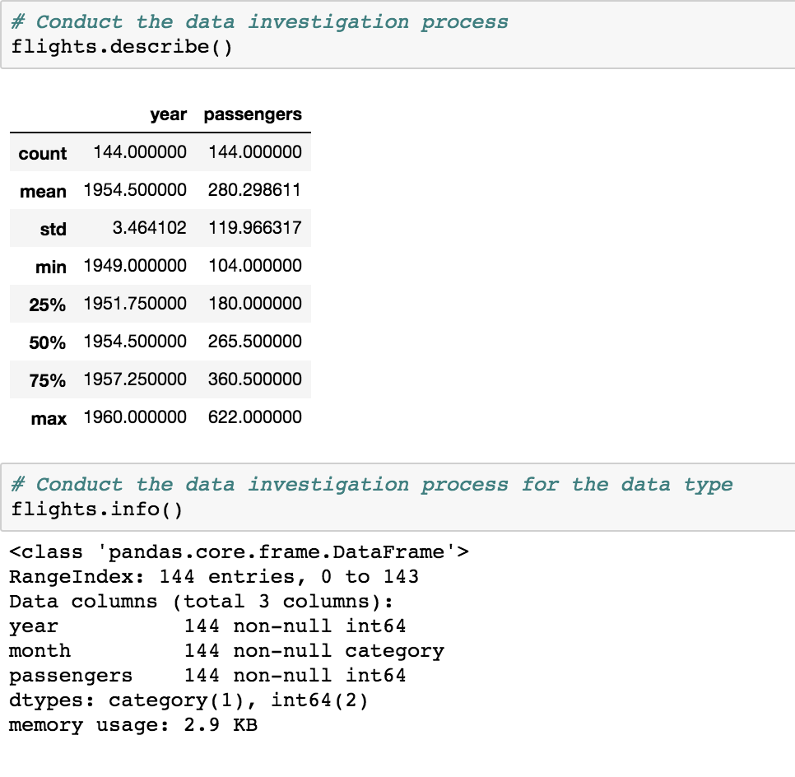The height and width of the screenshot is (777, 795).
Task: Click the mean row label
Action: click(x=43, y=191)
